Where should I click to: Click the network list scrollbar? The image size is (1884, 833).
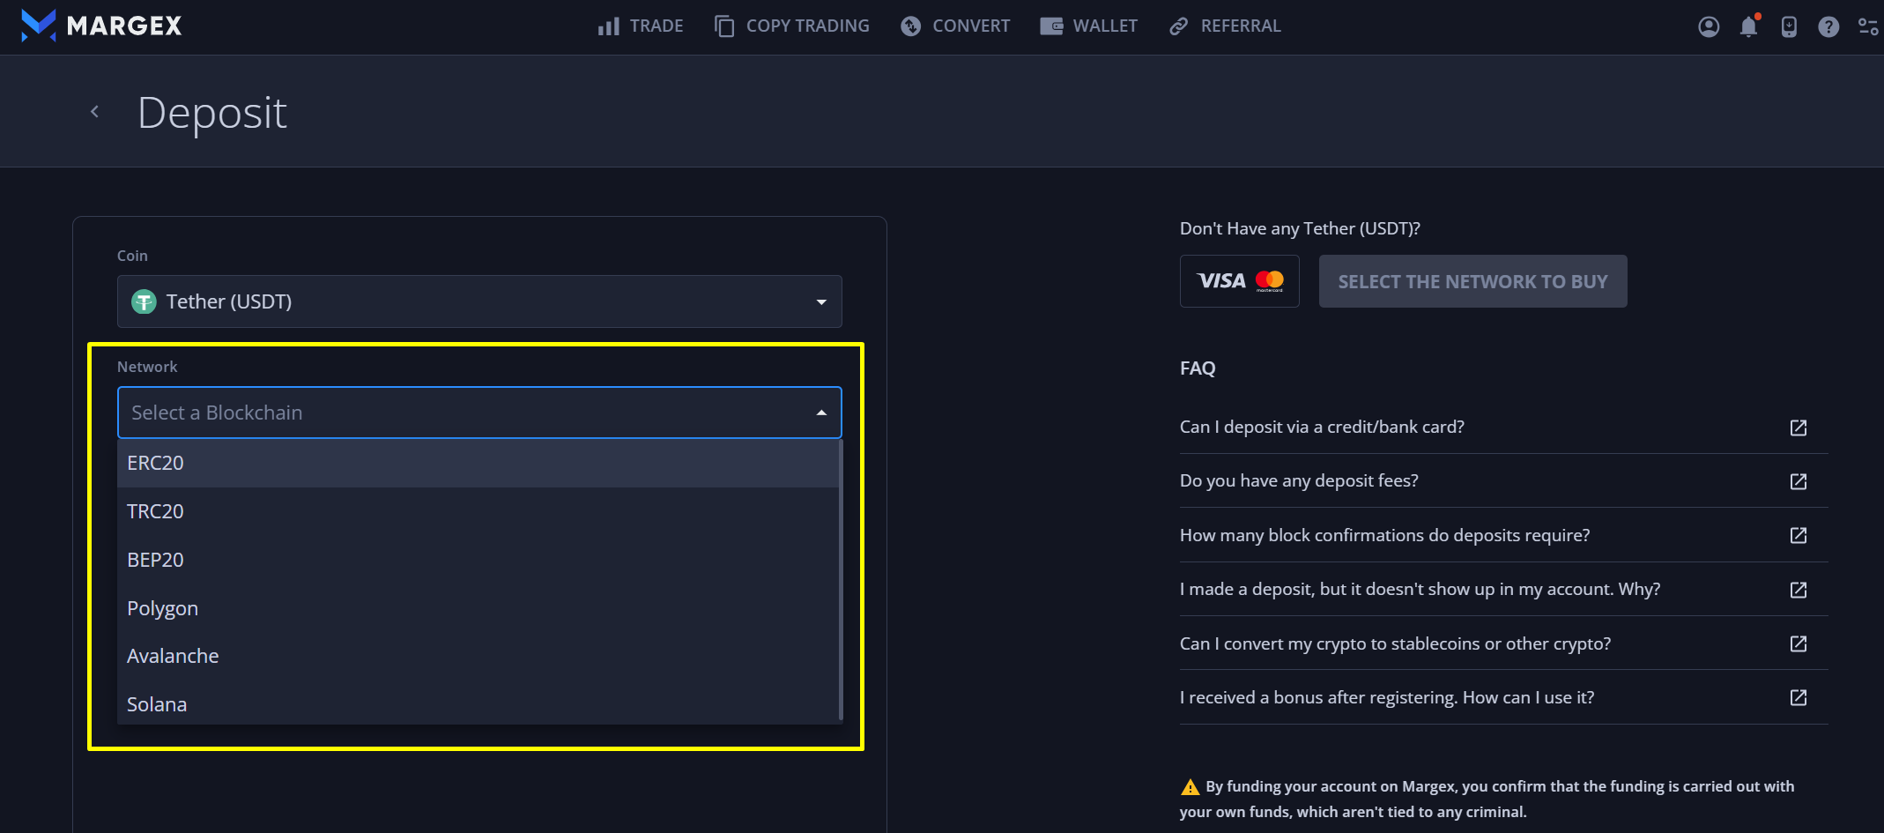pyautogui.click(x=841, y=580)
